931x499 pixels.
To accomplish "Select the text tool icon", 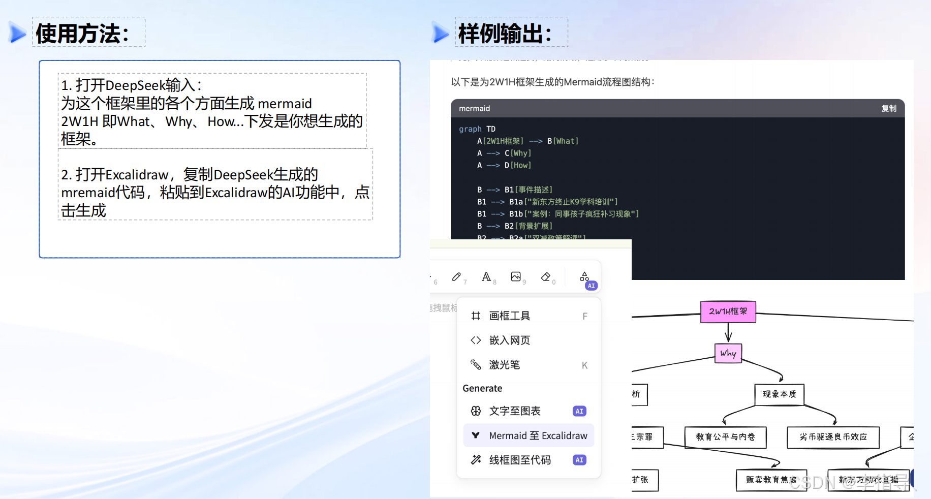I will click(486, 277).
